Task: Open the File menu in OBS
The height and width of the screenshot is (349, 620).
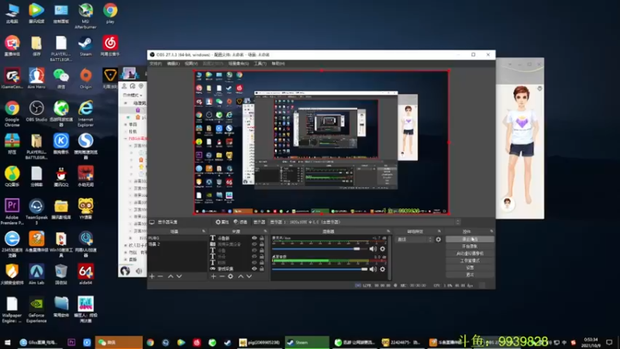Action: click(x=156, y=64)
